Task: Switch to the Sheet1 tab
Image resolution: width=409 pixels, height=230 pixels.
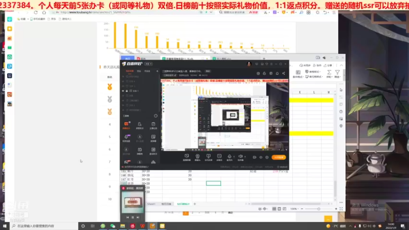Action: (151, 204)
